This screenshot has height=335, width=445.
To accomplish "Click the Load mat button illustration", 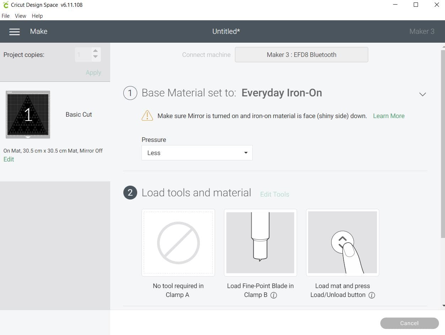I will (x=342, y=243).
